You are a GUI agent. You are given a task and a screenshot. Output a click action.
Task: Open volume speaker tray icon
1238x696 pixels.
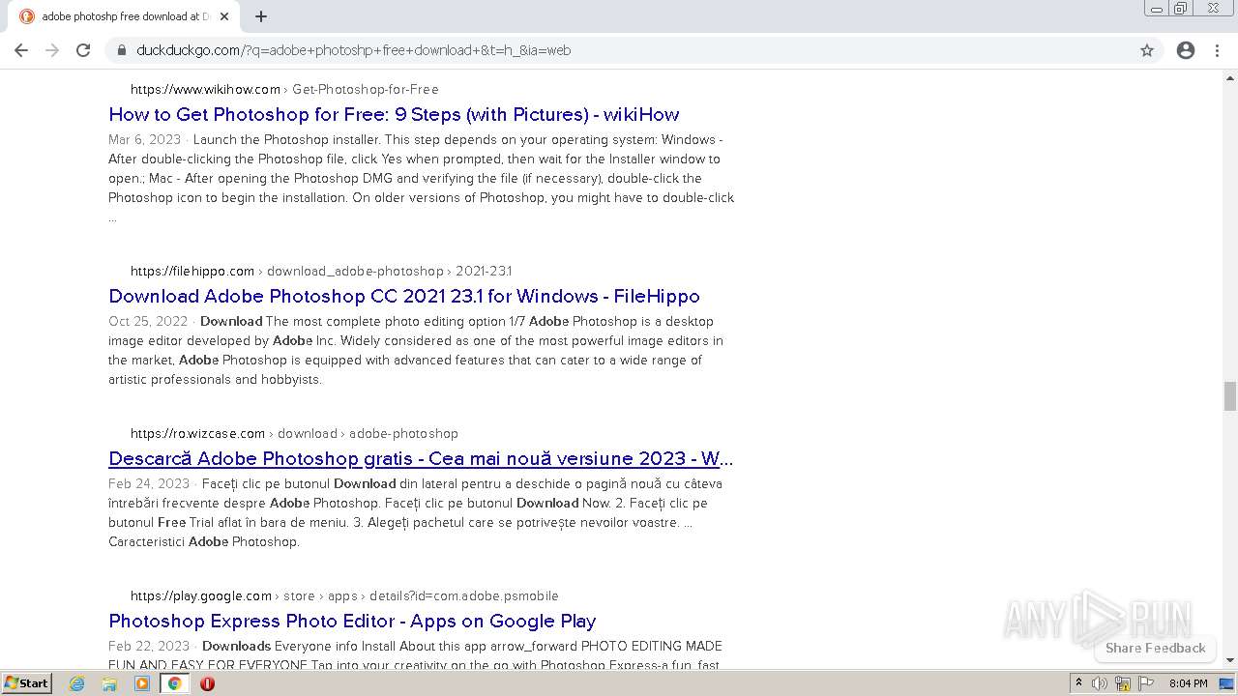1100,683
